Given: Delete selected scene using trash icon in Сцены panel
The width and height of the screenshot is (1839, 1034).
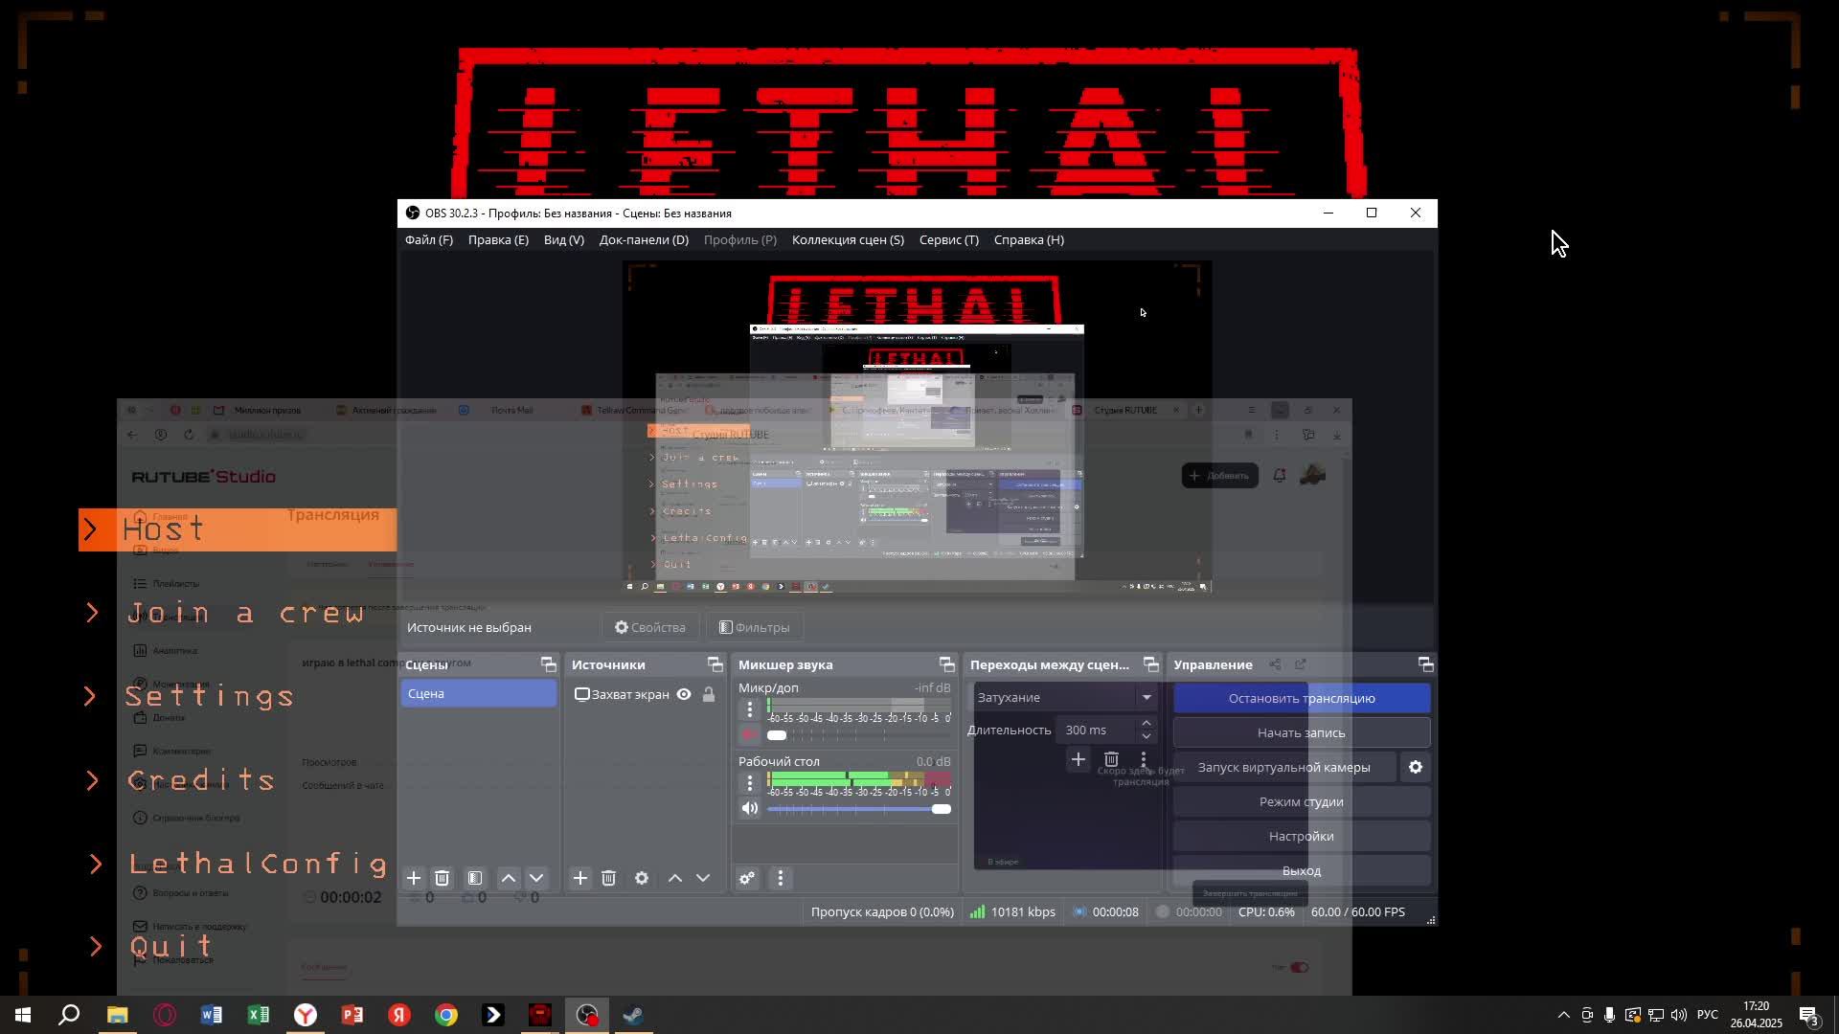Looking at the screenshot, I should coord(442,878).
